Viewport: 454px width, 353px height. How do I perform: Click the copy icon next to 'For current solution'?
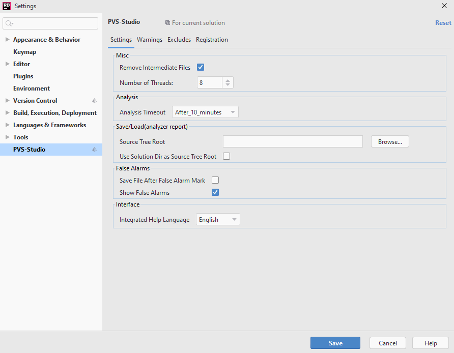[167, 23]
